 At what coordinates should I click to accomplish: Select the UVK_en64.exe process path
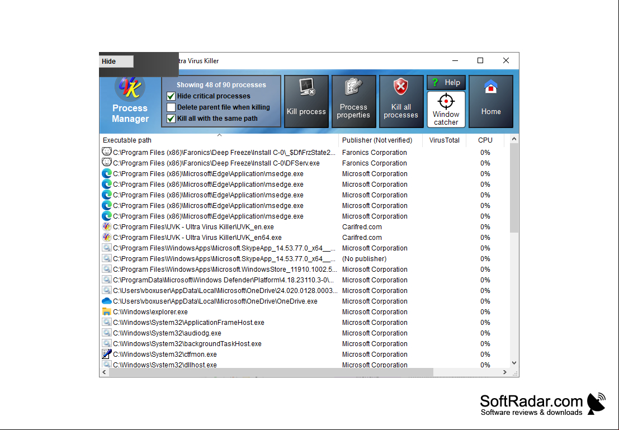[x=197, y=238]
